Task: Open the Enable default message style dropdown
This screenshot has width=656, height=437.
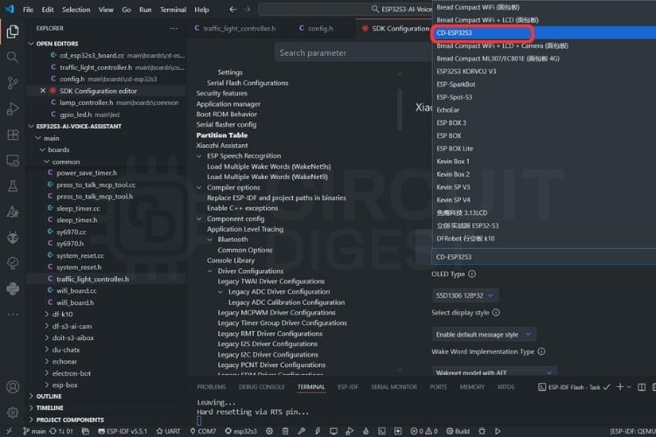Action: (x=484, y=335)
